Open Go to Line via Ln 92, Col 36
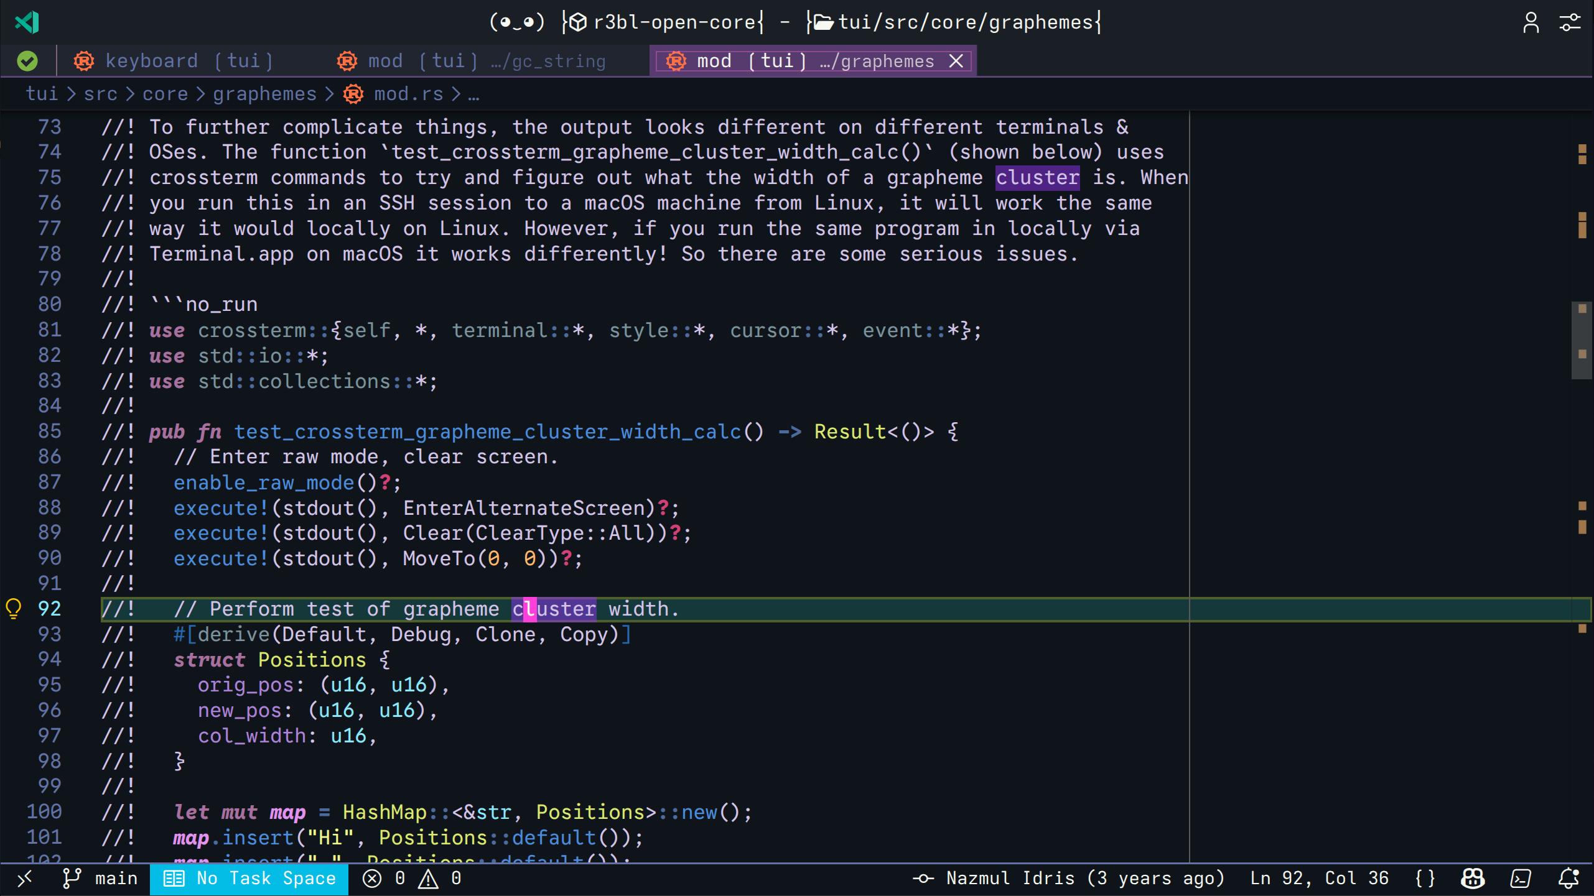This screenshot has width=1594, height=896. click(x=1319, y=879)
